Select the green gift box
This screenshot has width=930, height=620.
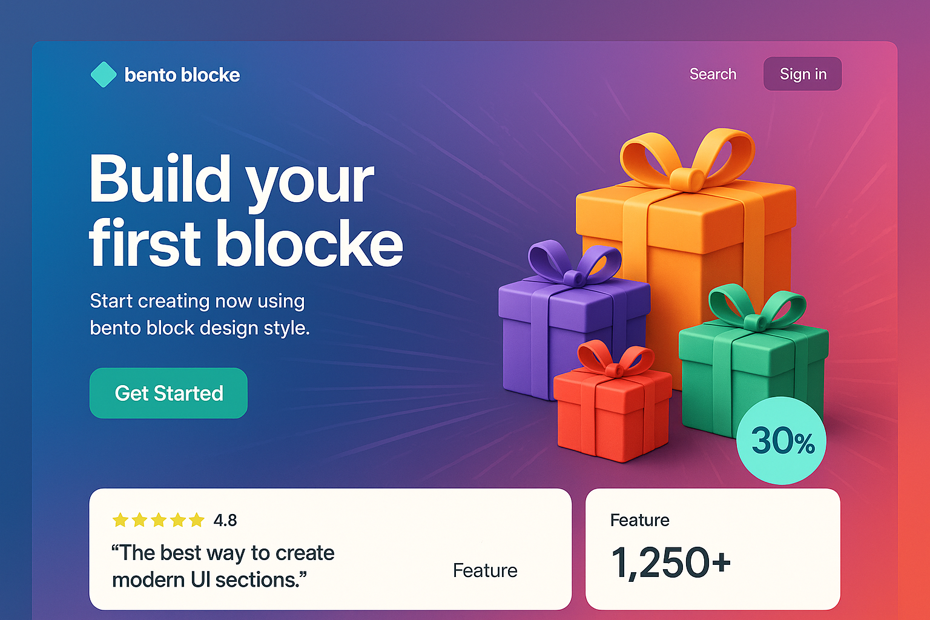[751, 363]
